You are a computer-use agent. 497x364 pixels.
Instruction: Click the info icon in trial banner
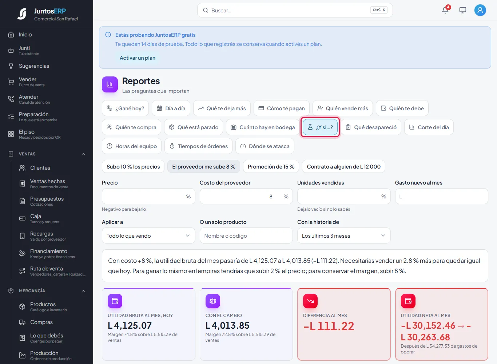coord(108,35)
